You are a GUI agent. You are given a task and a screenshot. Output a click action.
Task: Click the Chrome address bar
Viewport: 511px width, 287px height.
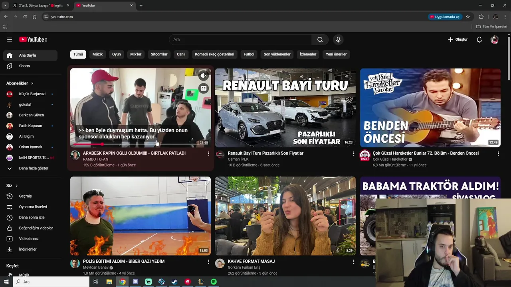(x=236, y=17)
